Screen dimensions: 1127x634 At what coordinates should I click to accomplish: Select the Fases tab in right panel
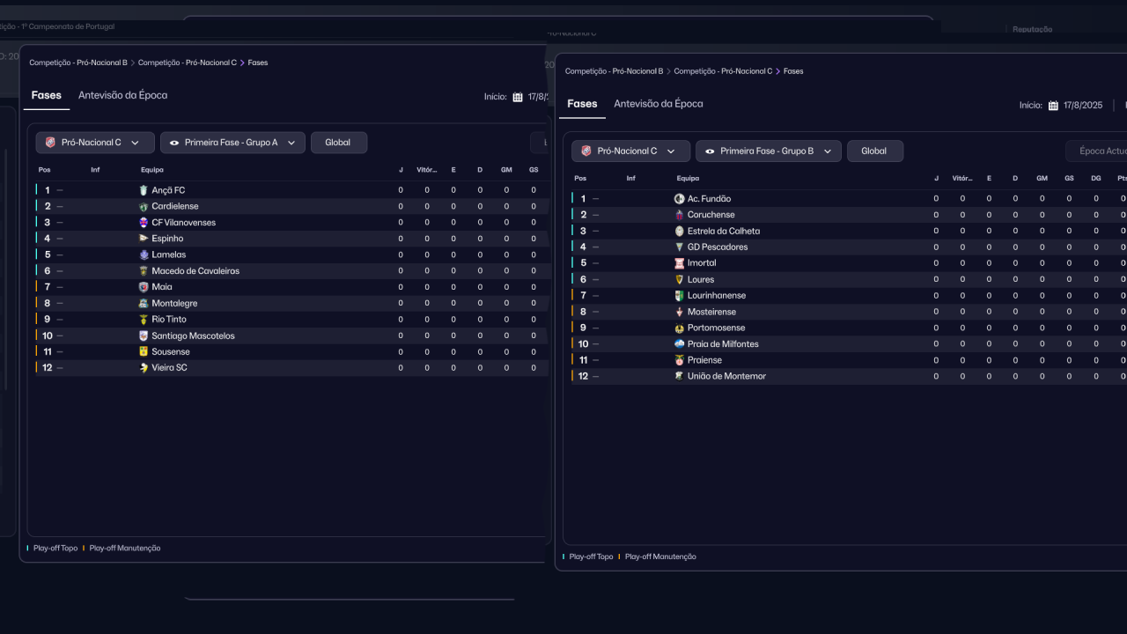click(582, 104)
